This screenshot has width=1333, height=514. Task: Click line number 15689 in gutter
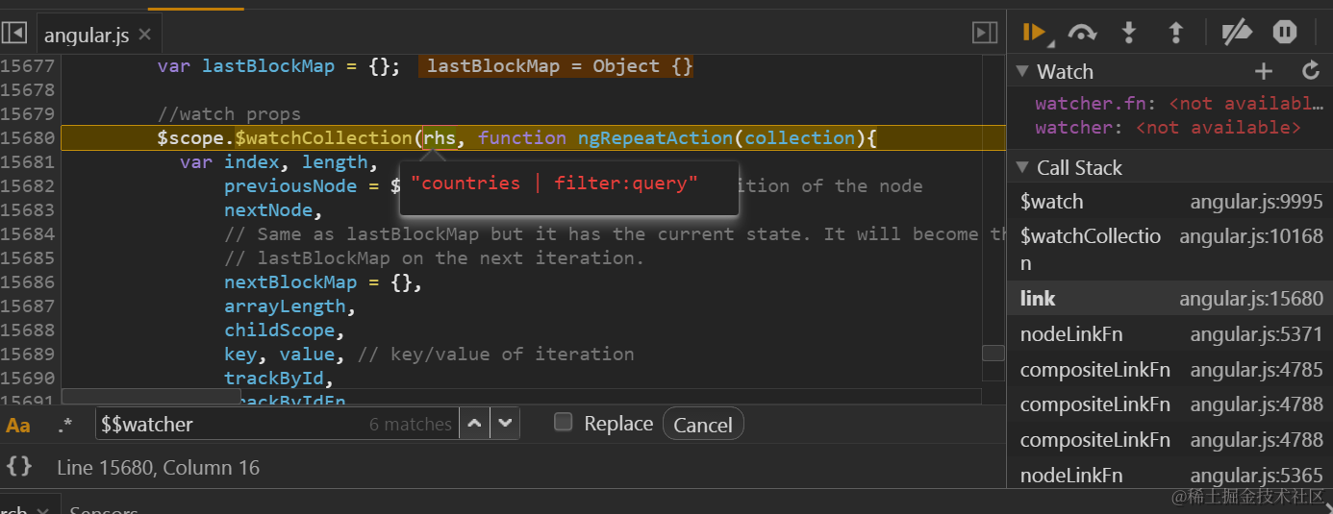pyautogui.click(x=29, y=354)
